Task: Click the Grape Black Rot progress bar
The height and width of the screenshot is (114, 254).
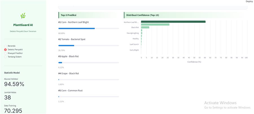Action: 89,79
